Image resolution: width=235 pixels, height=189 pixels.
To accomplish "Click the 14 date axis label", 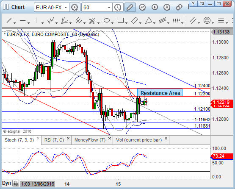I will point(67,184).
